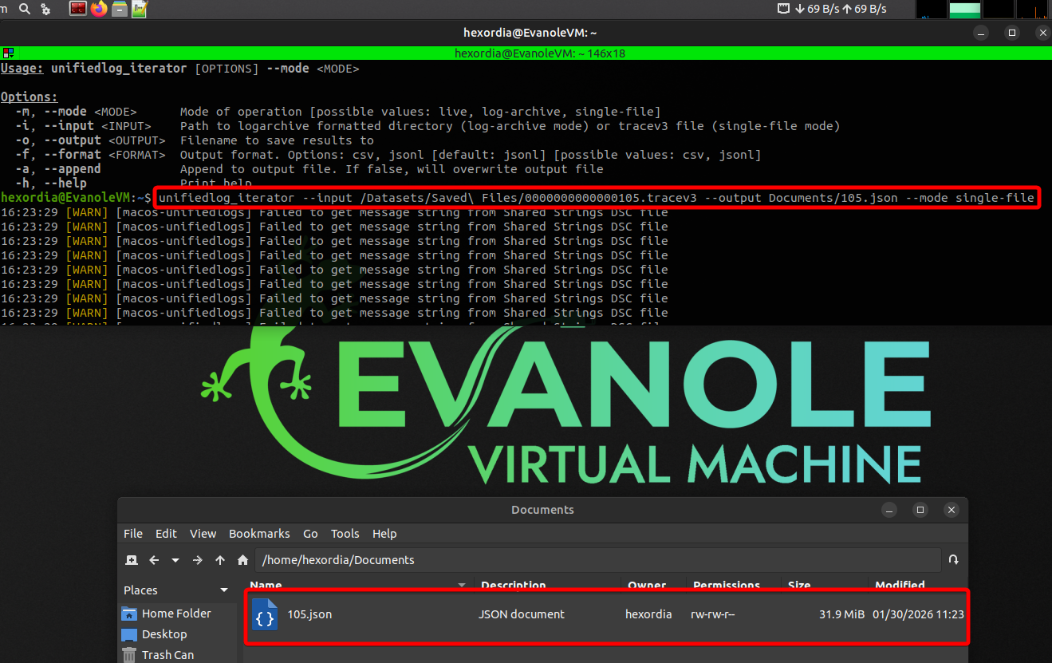Click the network speed 69 B/s readout

[840, 10]
